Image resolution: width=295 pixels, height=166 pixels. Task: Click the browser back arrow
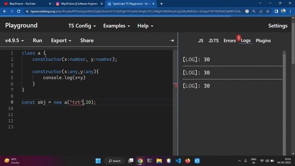(x=5, y=11)
